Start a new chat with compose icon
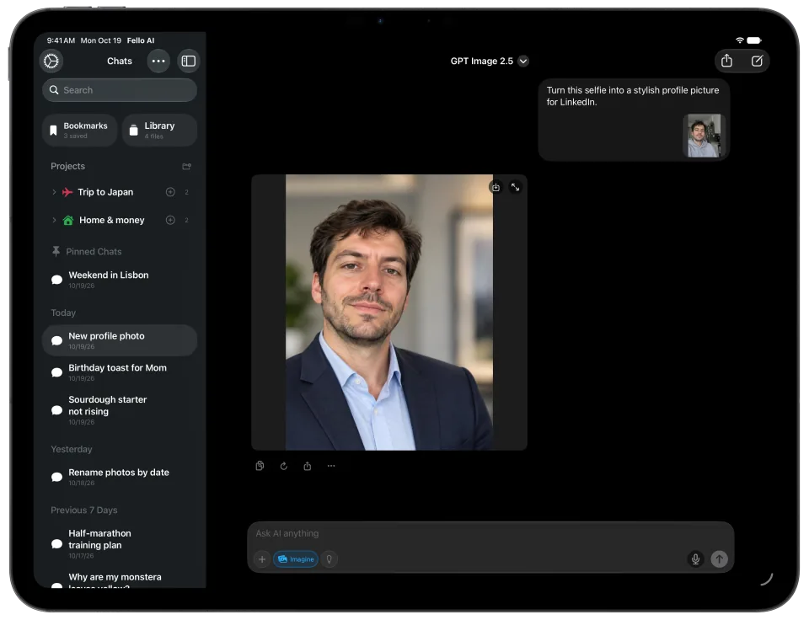809x620 pixels. (757, 61)
